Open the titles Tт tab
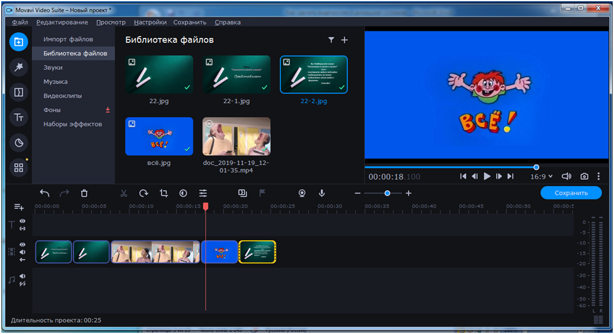Screen dimensions: 614x334 point(18,118)
